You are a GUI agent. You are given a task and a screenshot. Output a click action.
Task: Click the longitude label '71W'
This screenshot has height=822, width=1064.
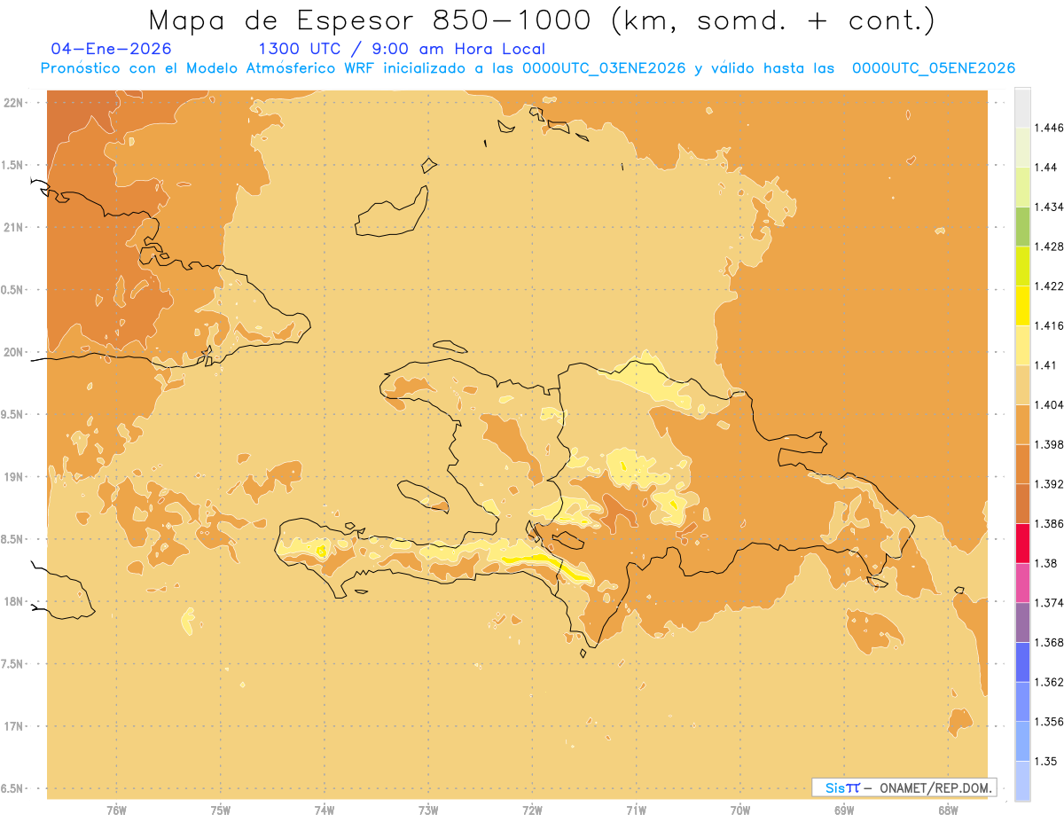[x=636, y=810]
